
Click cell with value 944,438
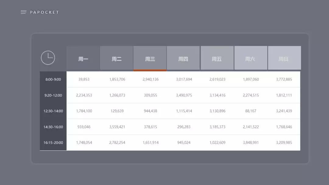[x=150, y=111]
